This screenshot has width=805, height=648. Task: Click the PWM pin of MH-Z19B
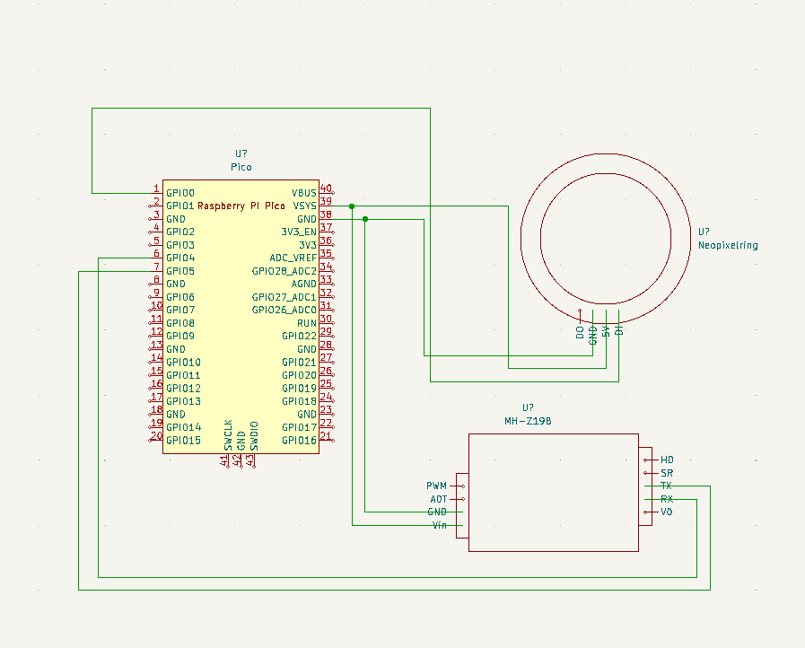pyautogui.click(x=437, y=486)
